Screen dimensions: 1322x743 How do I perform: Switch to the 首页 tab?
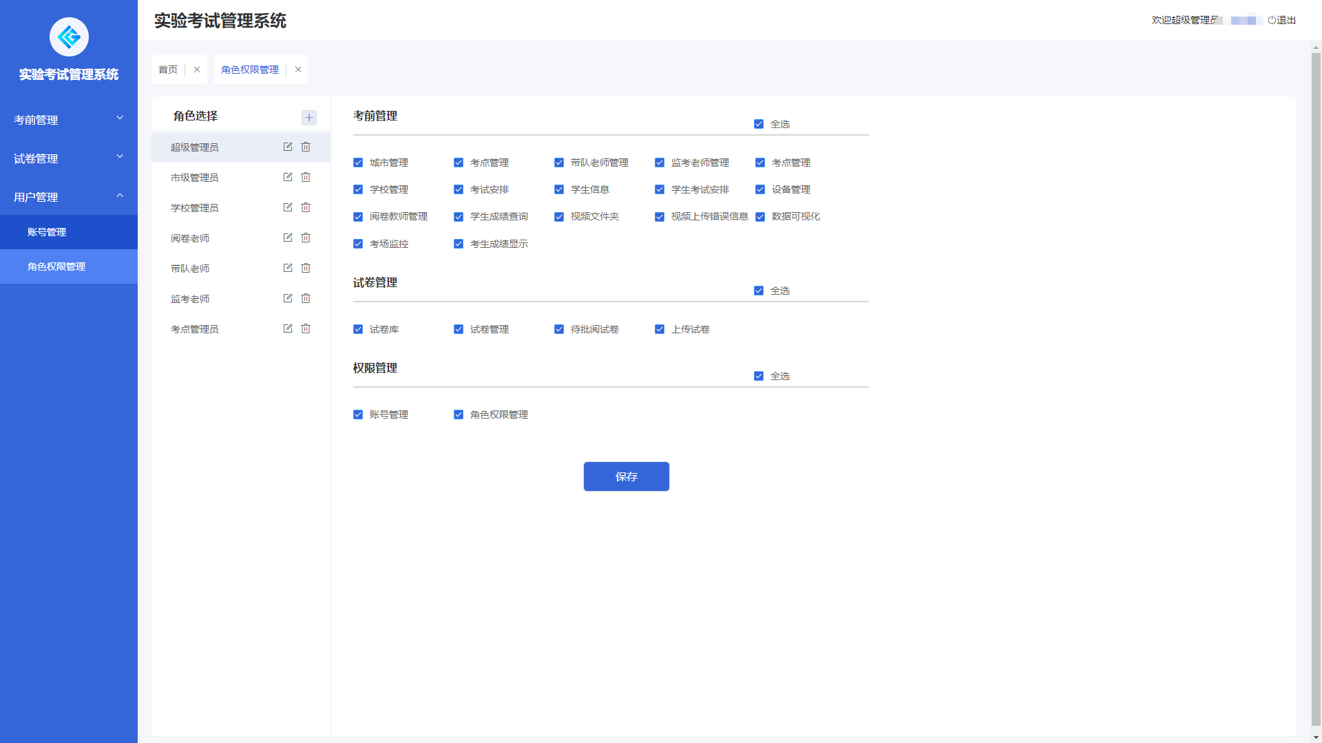(168, 70)
